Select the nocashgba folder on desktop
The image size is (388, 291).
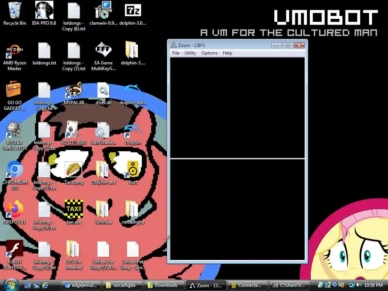tap(133, 213)
